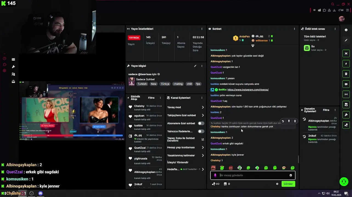Image resolution: width=352 pixels, height=197 pixels.
Task: Click Albinogaykaplan username in kyle jenner message
Action: click(221, 155)
